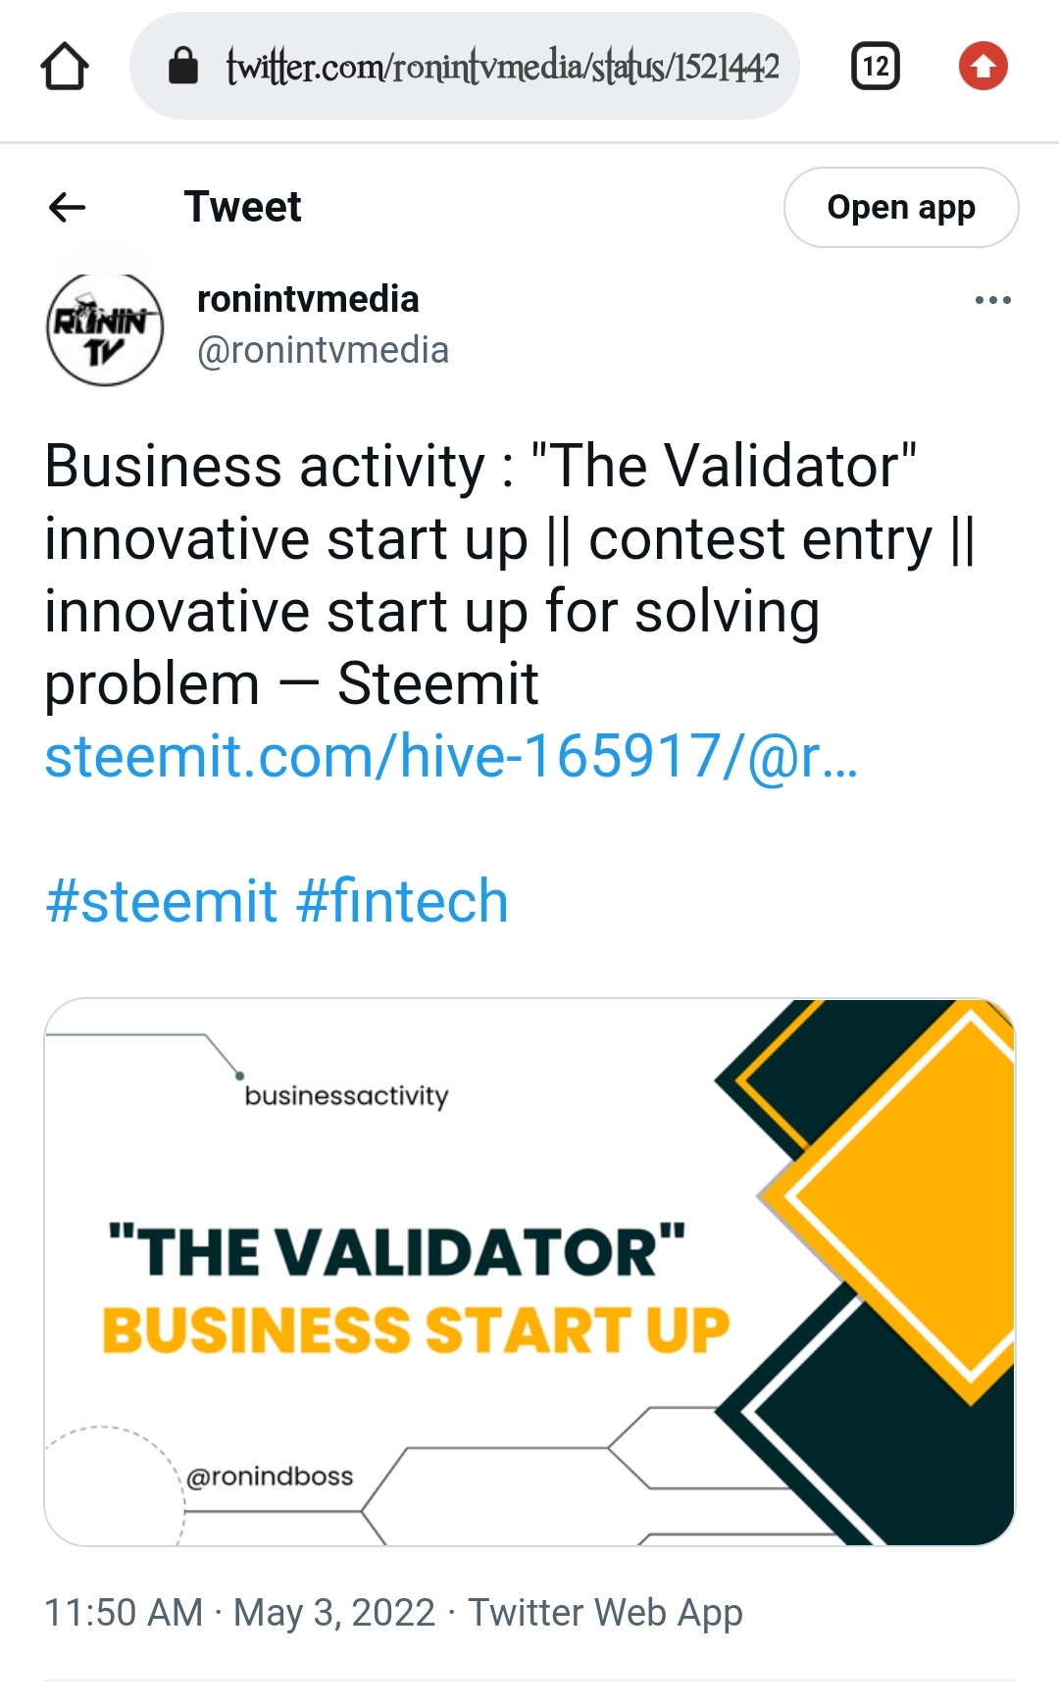The image size is (1059, 1706).
Task: Open the @ronintvmedia handle link
Action: 323,350
